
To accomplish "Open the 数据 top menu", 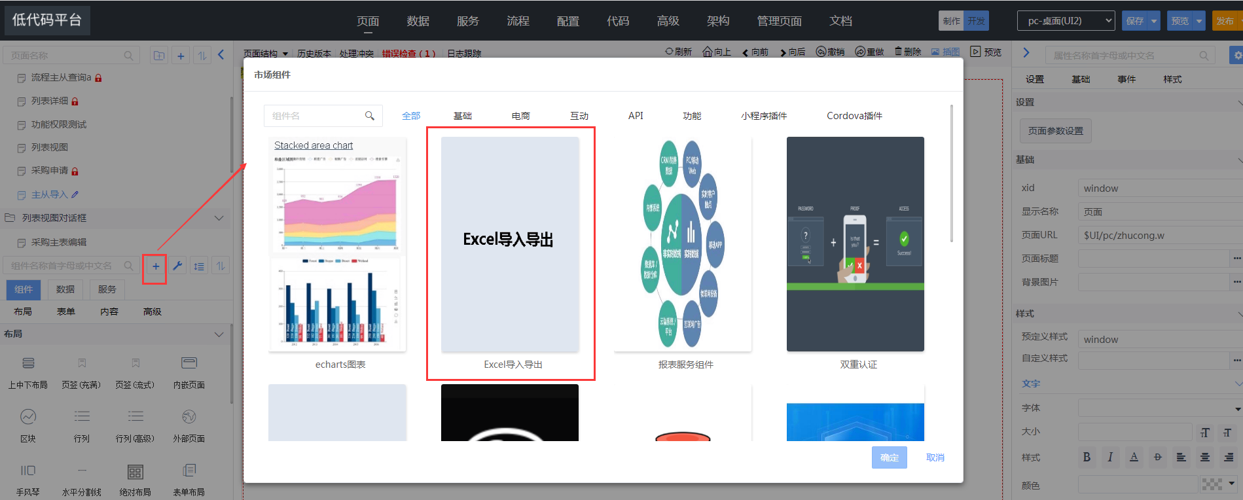I will click(418, 21).
